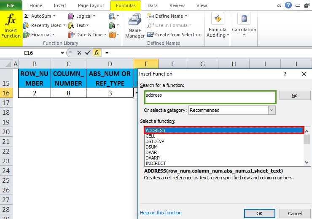Image resolution: width=312 pixels, height=219 pixels.
Task: Open Recently Used functions list
Action: tap(44, 25)
